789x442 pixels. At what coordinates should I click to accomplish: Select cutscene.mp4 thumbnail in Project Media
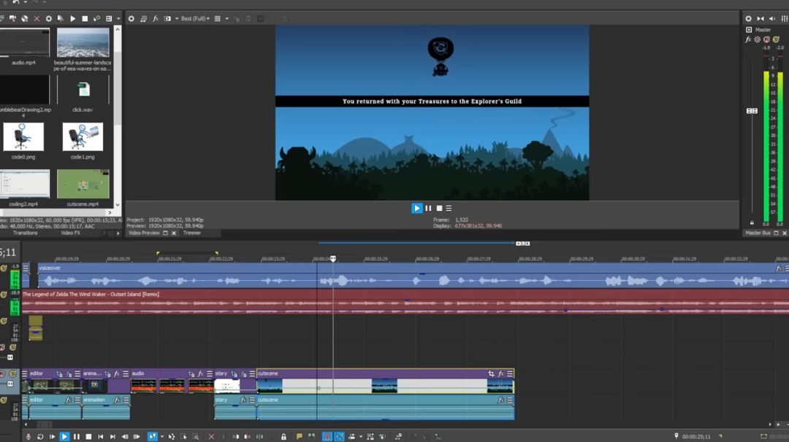point(83,184)
